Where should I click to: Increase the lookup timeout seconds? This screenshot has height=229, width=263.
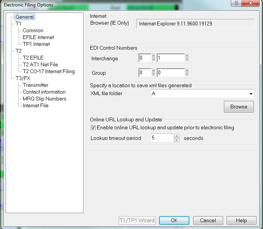pos(177,136)
